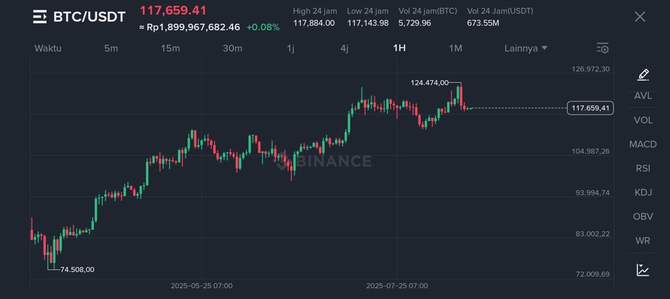Image resolution: width=670 pixels, height=299 pixels.
Task: Switch to the 5m timeframe
Action: [111, 48]
